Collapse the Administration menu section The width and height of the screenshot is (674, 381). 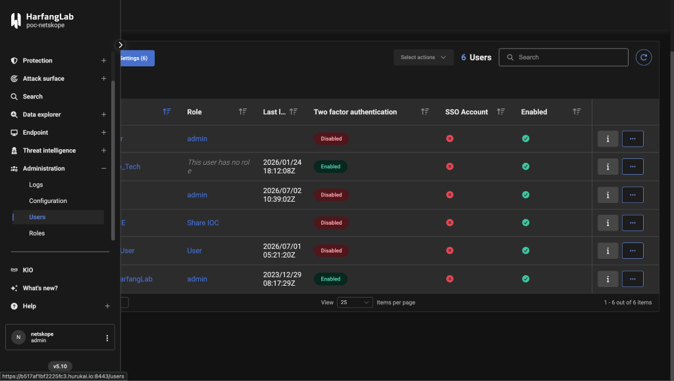103,169
